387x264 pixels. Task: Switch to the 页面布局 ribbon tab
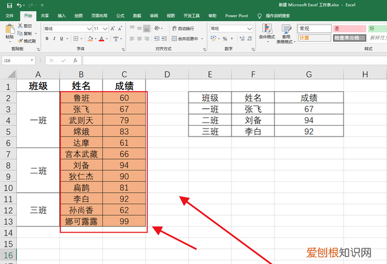point(99,16)
